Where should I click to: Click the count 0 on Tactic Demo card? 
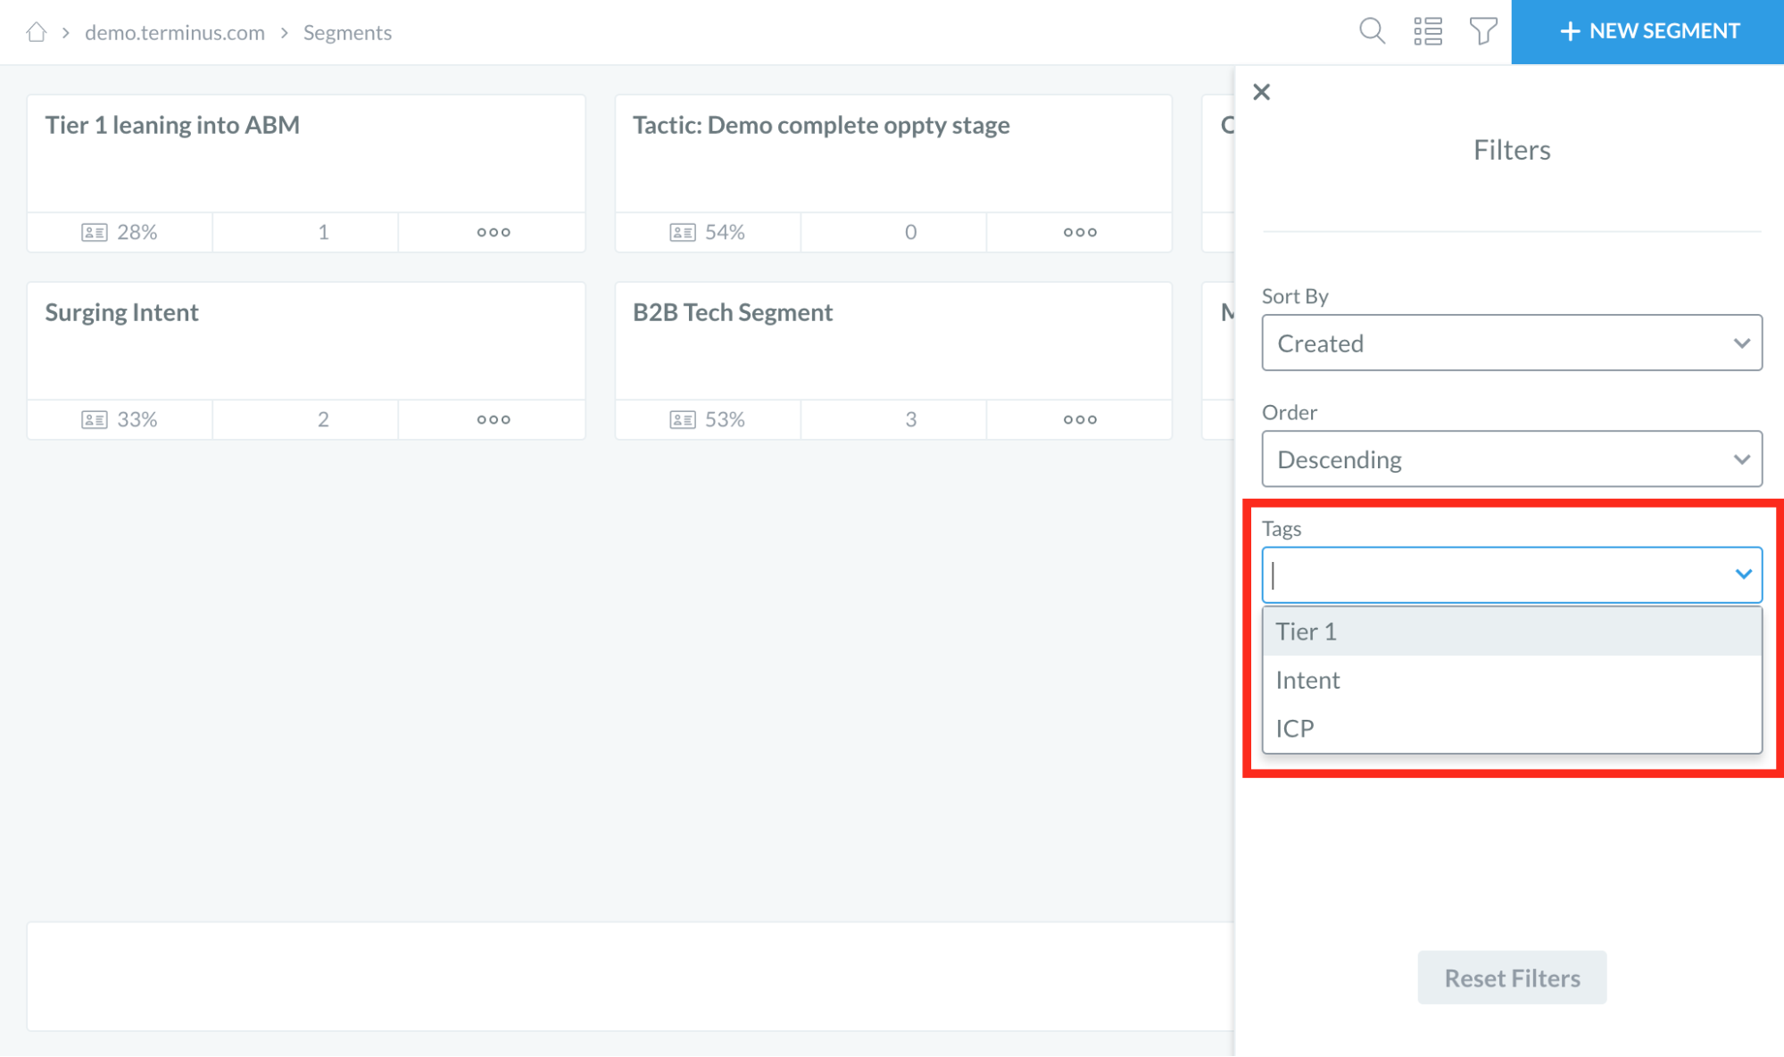click(910, 232)
